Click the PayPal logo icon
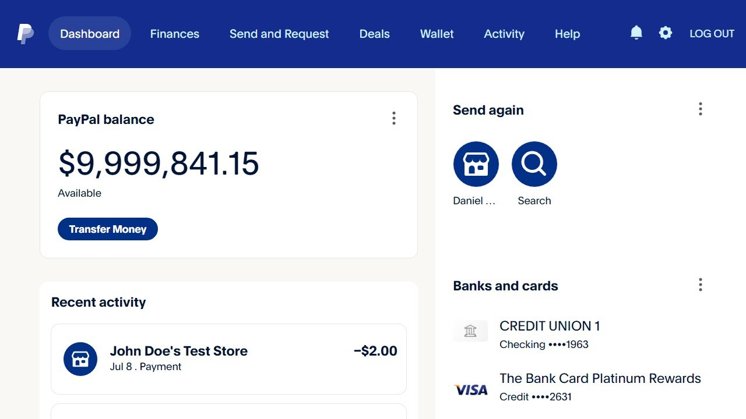Image resolution: width=746 pixels, height=419 pixels. (x=24, y=34)
